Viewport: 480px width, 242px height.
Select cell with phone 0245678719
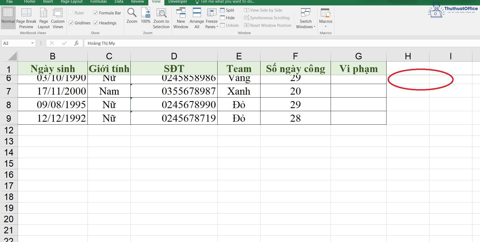[x=174, y=118]
